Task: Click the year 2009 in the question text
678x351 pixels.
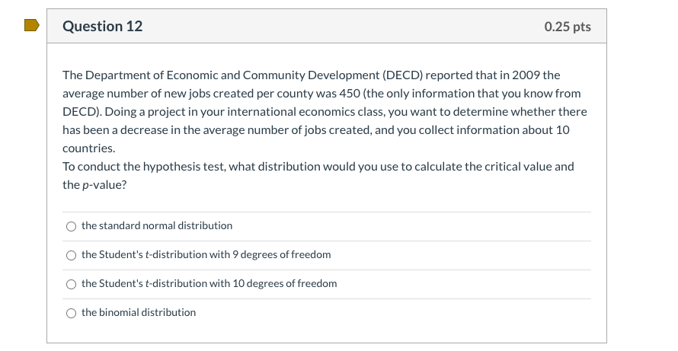Action: (526, 75)
